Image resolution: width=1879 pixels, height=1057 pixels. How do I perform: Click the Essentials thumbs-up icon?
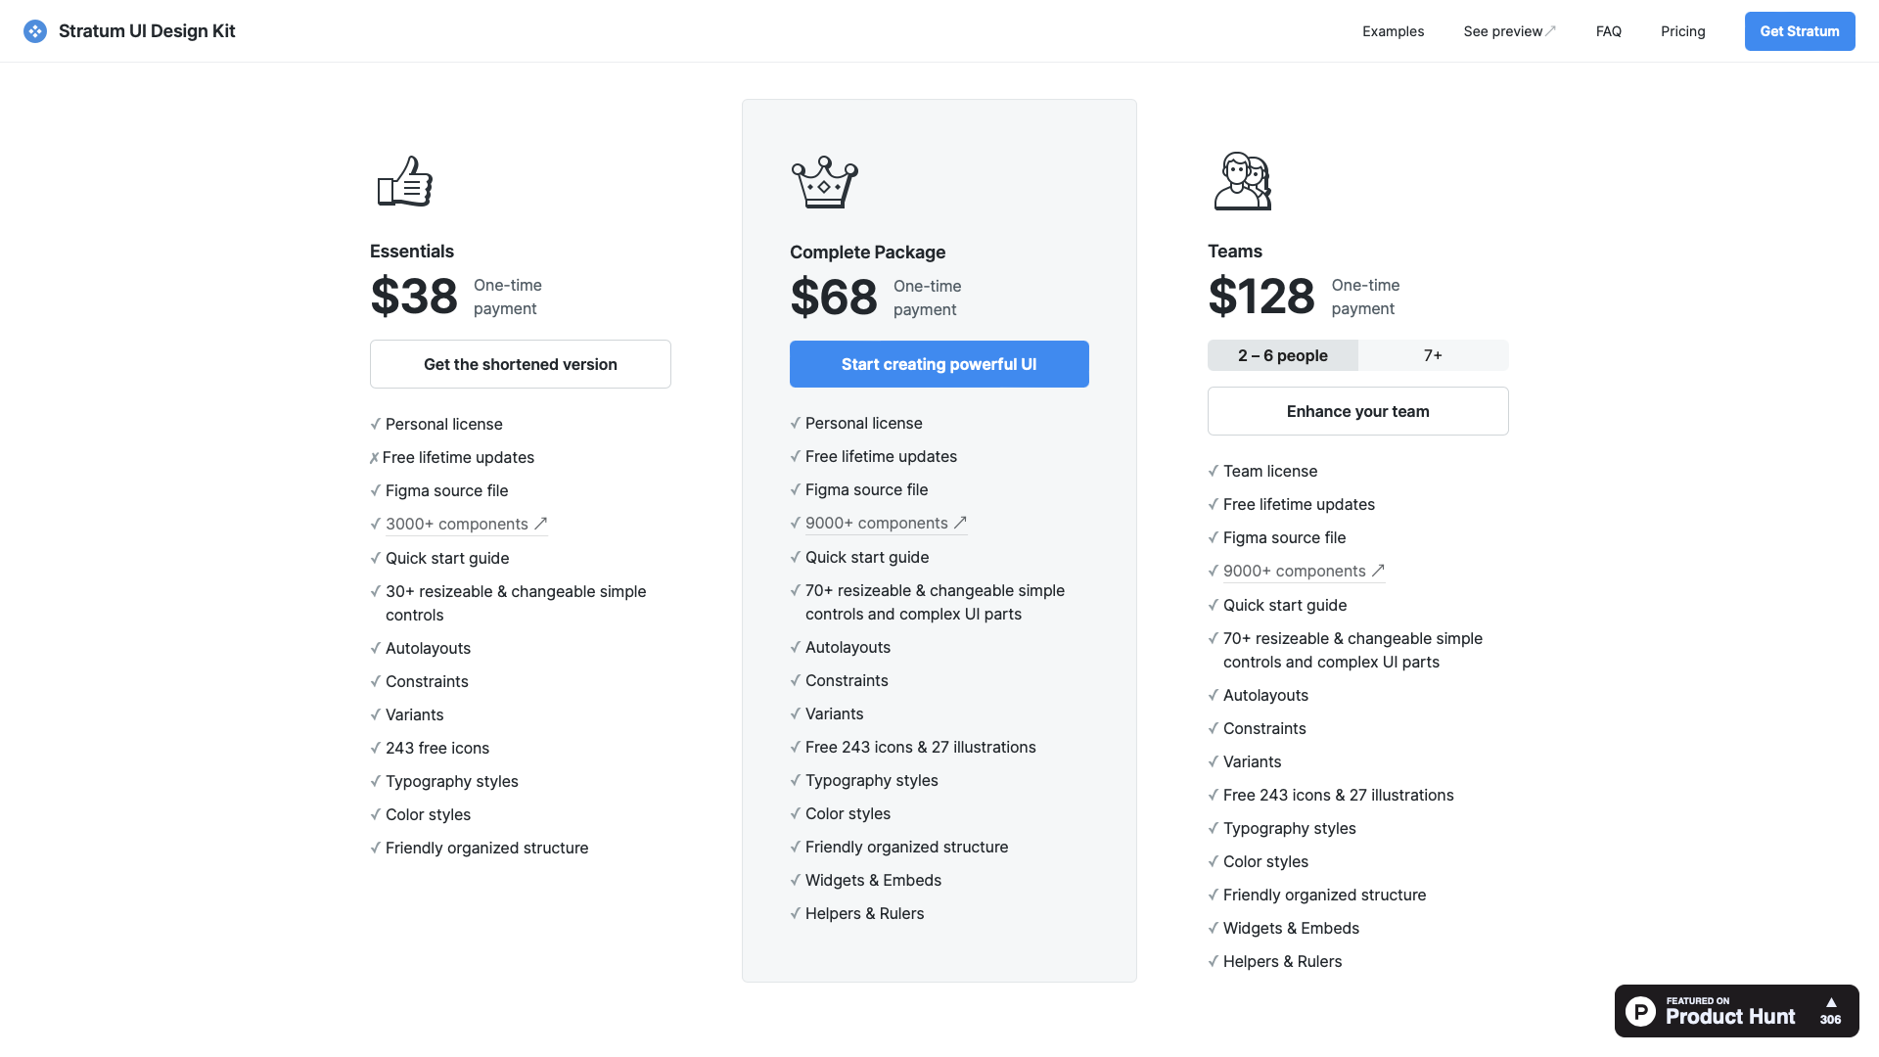point(405,181)
